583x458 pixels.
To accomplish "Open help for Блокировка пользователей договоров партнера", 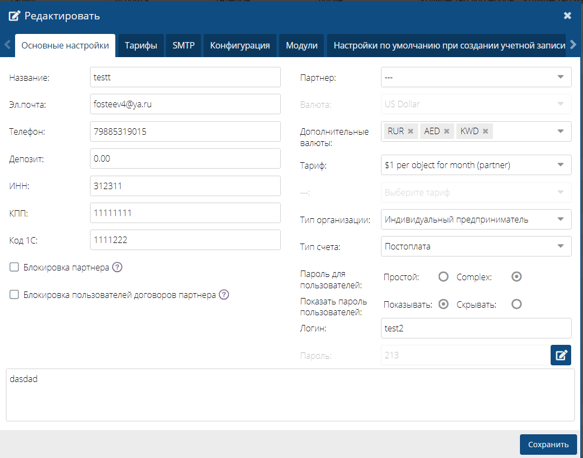I will (x=224, y=295).
